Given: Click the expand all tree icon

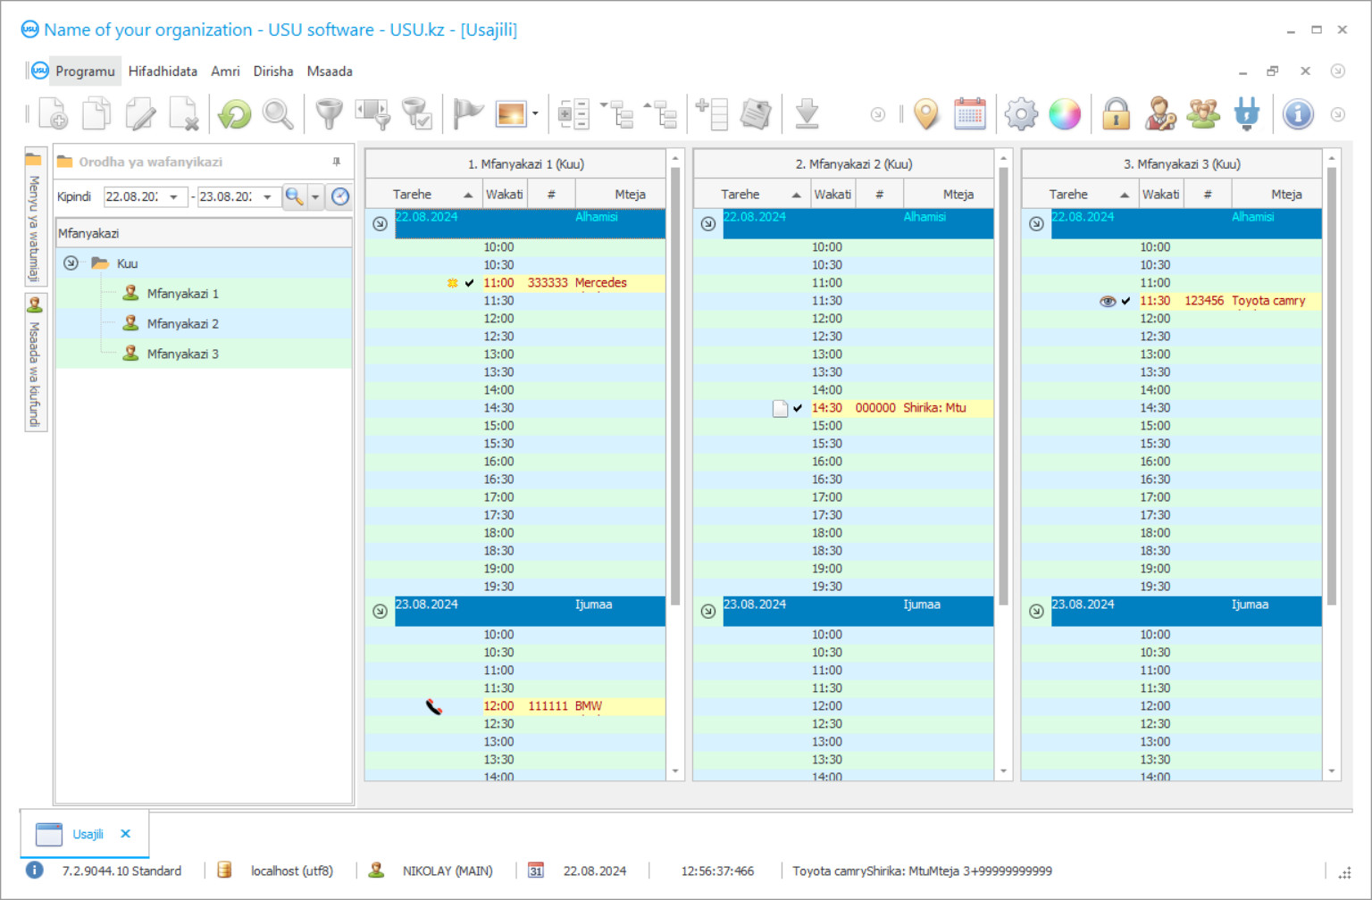Looking at the screenshot, I should click(617, 114).
